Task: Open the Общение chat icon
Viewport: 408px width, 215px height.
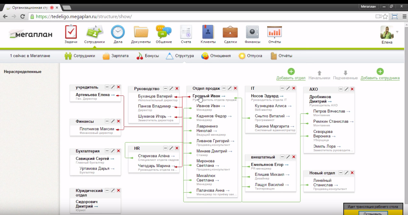Action: tap(163, 32)
